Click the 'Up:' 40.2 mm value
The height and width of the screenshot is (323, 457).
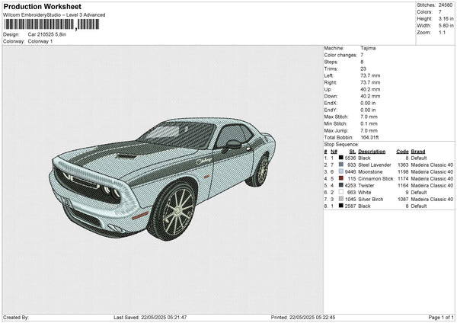[370, 89]
